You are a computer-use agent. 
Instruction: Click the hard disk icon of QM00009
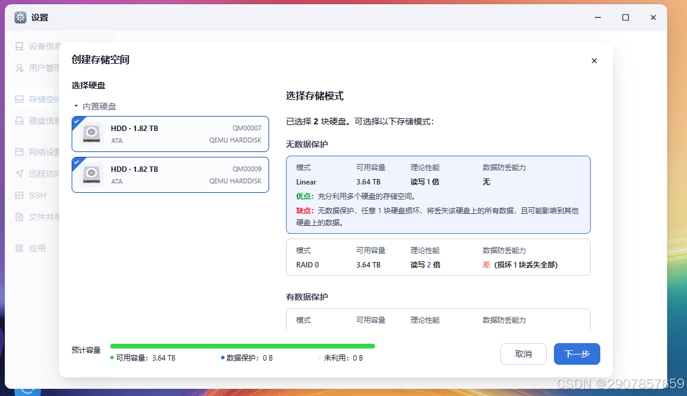pyautogui.click(x=92, y=175)
